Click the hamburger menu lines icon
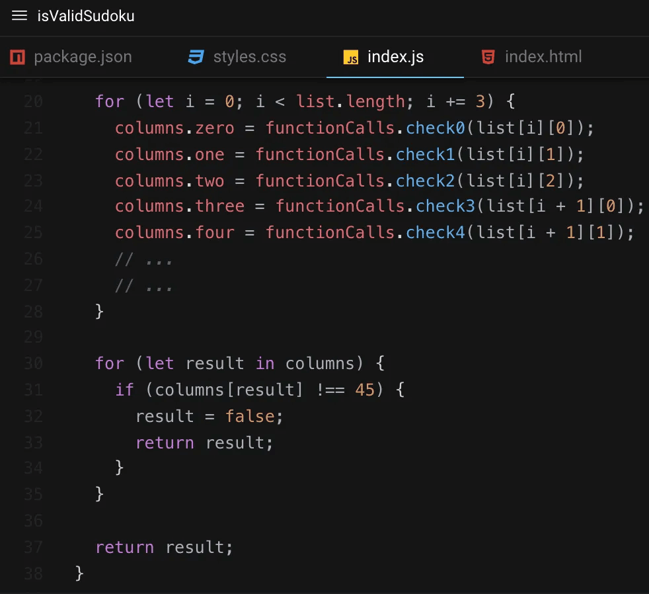 [x=19, y=17]
